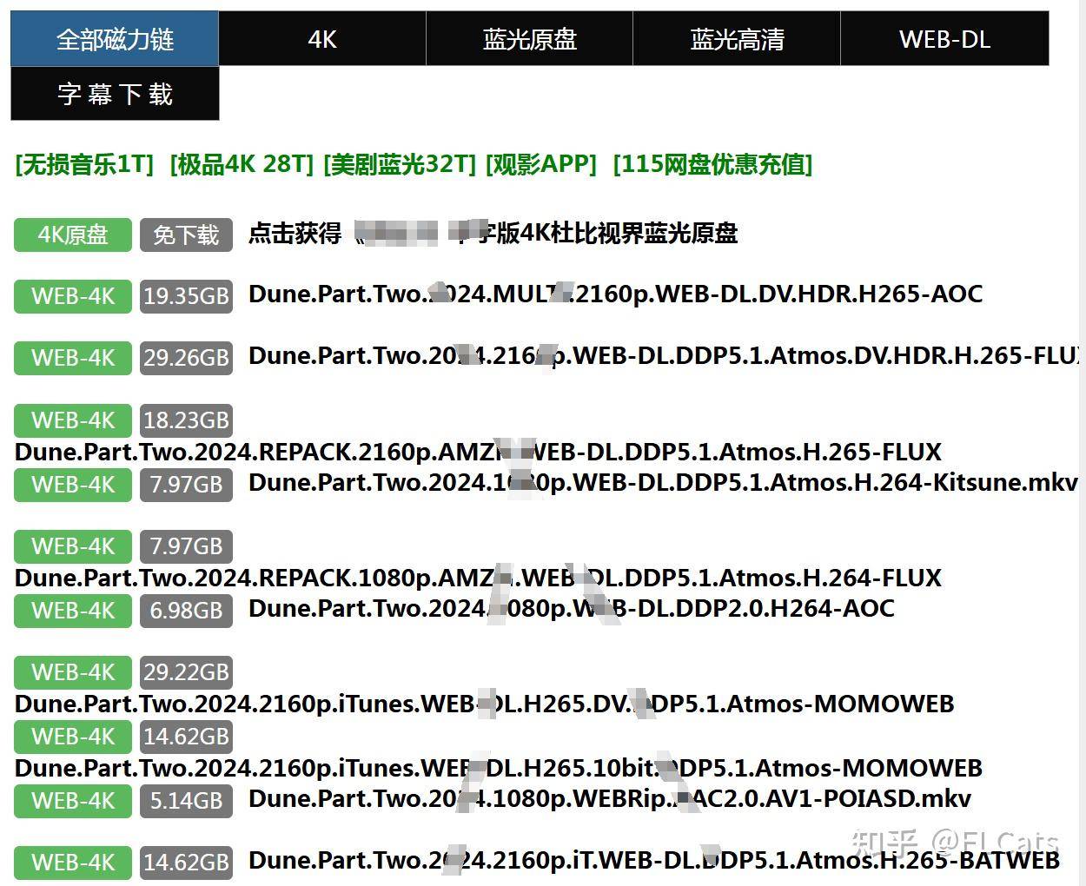
Task: Click the 14.62GB badge beside the BATWEB release
Action: (186, 863)
